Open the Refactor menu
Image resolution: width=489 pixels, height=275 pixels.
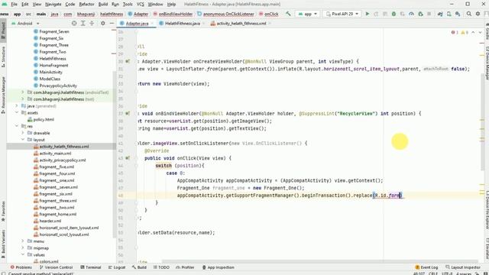tap(86, 4)
